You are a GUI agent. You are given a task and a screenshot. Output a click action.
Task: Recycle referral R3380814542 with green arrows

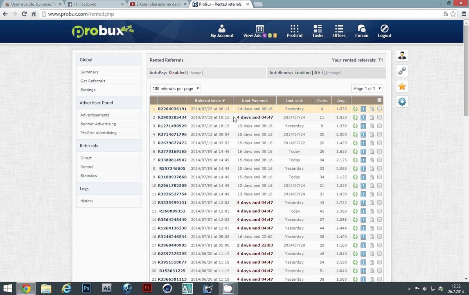click(355, 160)
